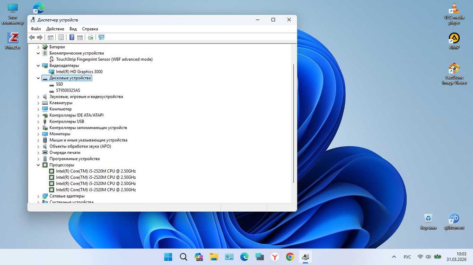Click the mouse icon for Мыши category
The image size is (473, 265).
point(45,140)
